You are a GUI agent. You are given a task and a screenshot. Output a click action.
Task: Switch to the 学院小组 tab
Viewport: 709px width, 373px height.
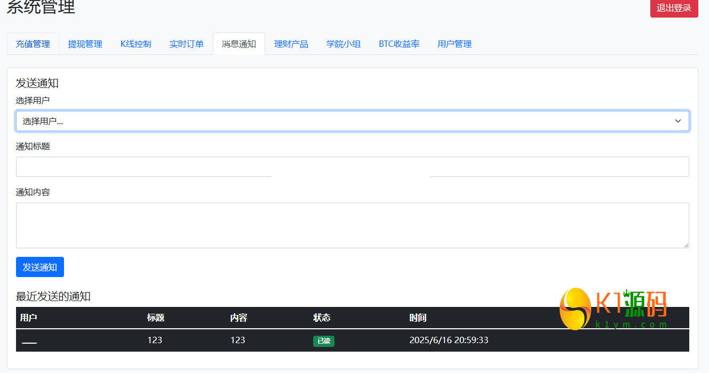click(x=343, y=44)
